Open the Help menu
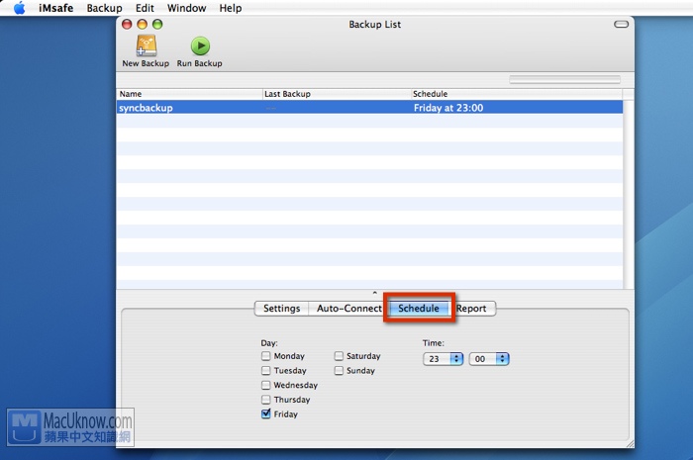 [231, 8]
